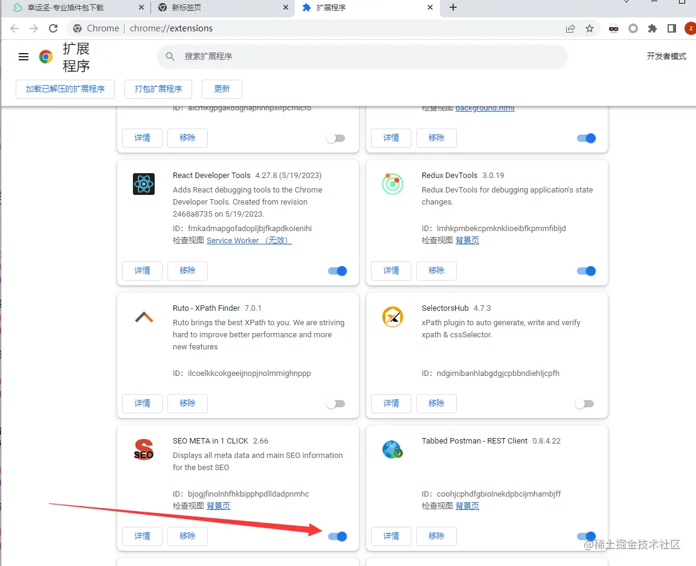The width and height of the screenshot is (696, 566).
Task: Open 详情 for Tabbed Postman
Action: click(x=391, y=536)
